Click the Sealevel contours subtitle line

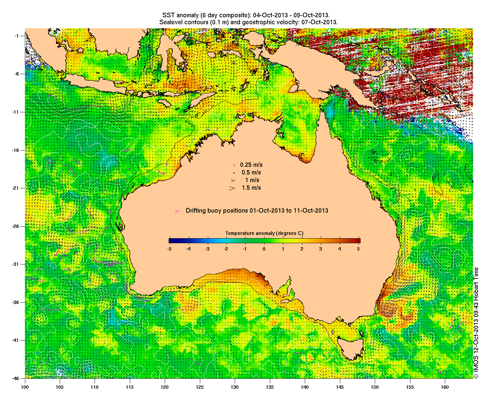pyautogui.click(x=248, y=22)
